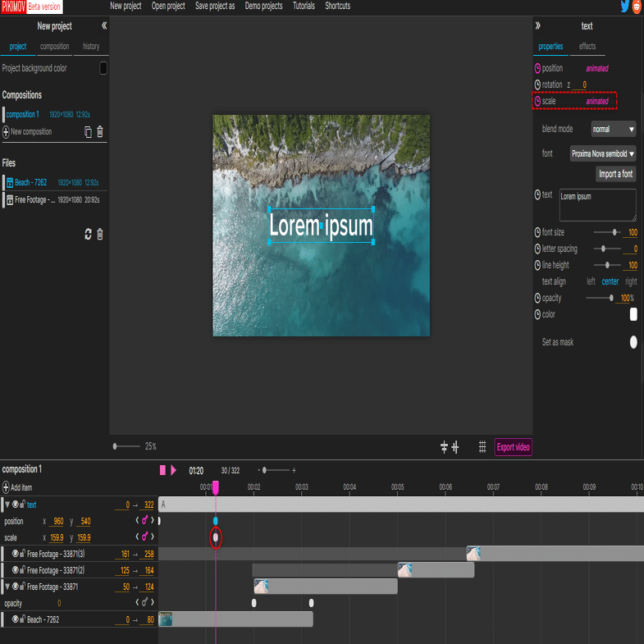The width and height of the screenshot is (644, 644).
Task: Adjust the canvas zoom slider at 25%
Action: click(x=126, y=446)
